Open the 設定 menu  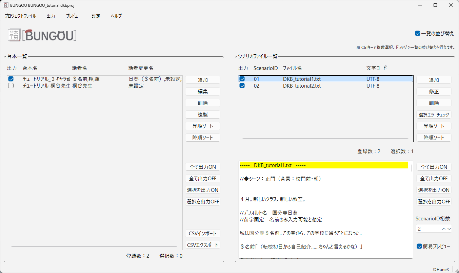[x=96, y=16]
